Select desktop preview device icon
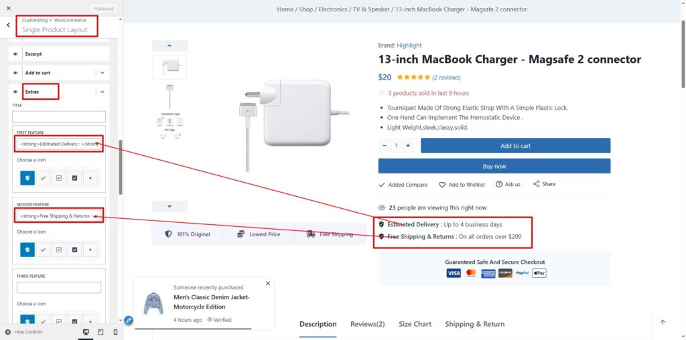 (86, 332)
